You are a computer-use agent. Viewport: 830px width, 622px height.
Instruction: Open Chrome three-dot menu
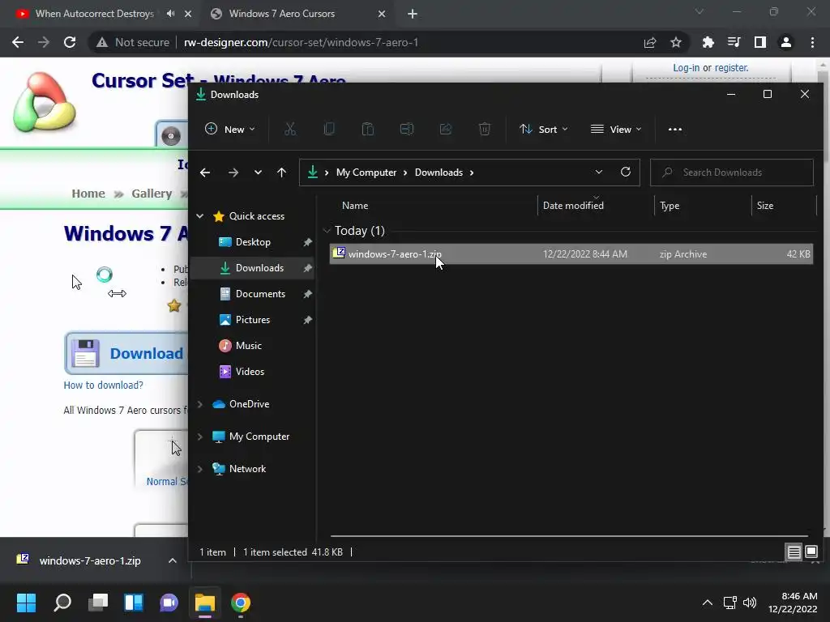(x=812, y=42)
